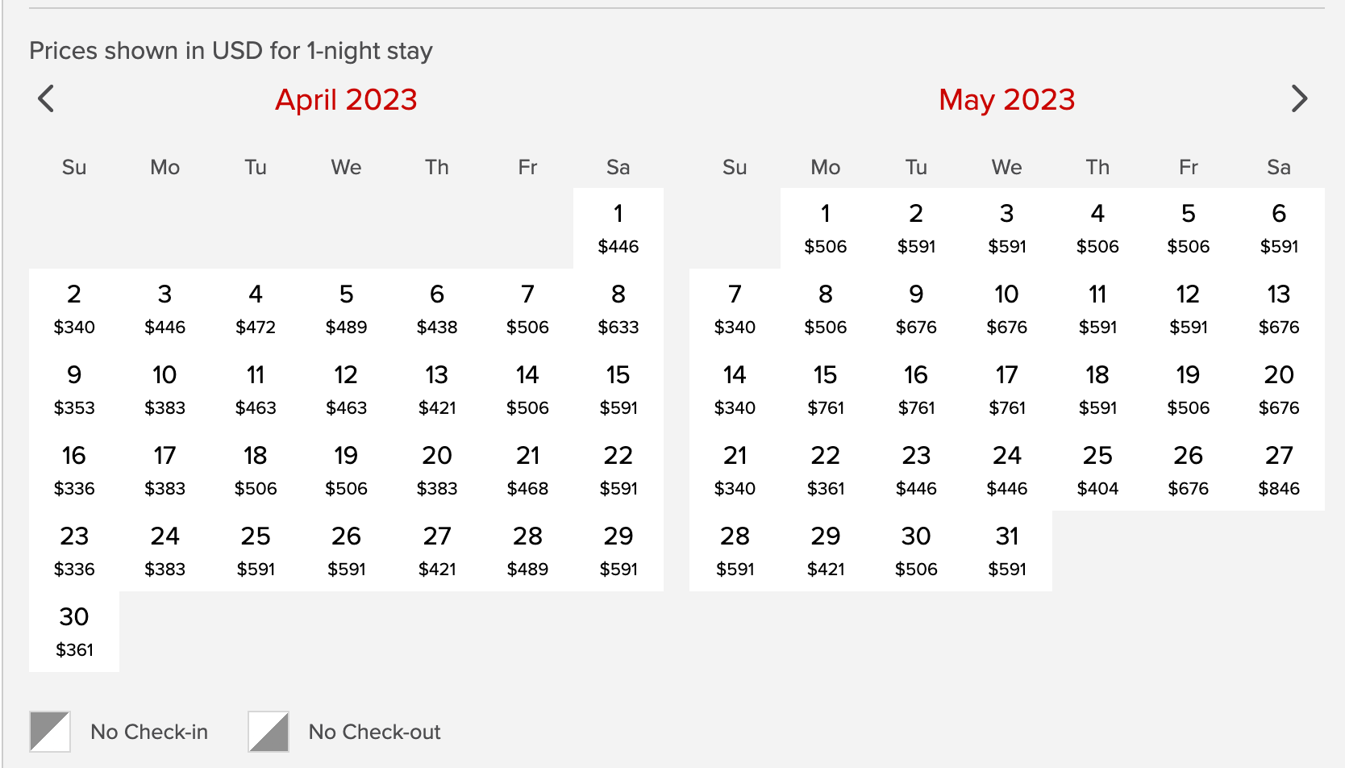Go to previous month using left arrow
The height and width of the screenshot is (768, 1345).
(46, 99)
